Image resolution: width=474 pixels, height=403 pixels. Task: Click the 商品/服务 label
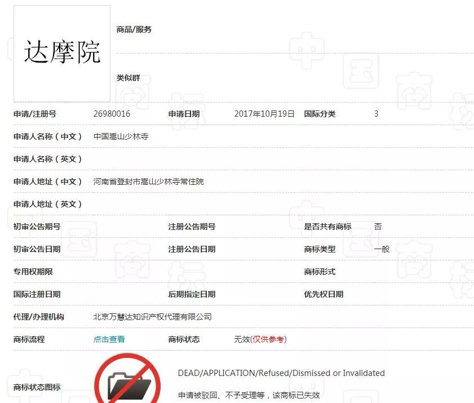point(134,29)
